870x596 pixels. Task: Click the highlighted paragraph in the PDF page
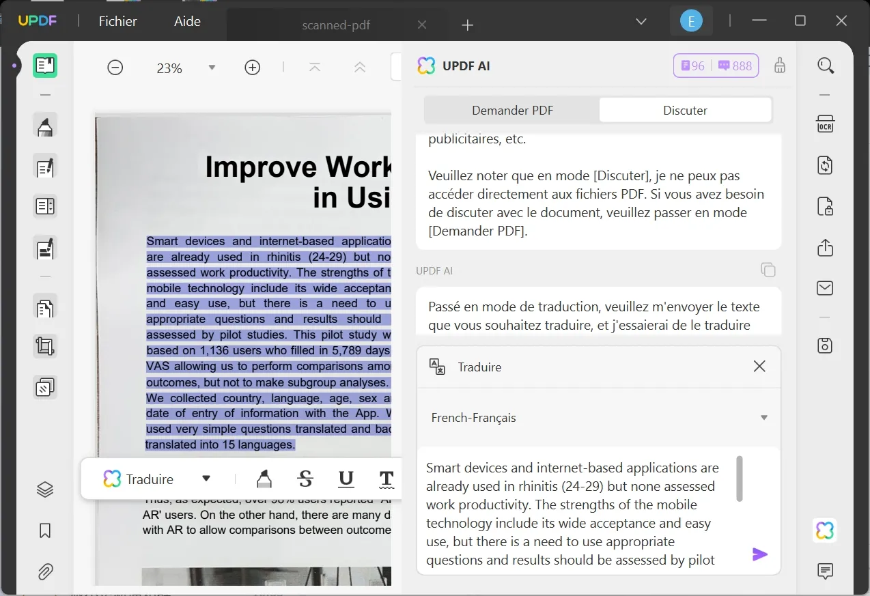point(268,343)
